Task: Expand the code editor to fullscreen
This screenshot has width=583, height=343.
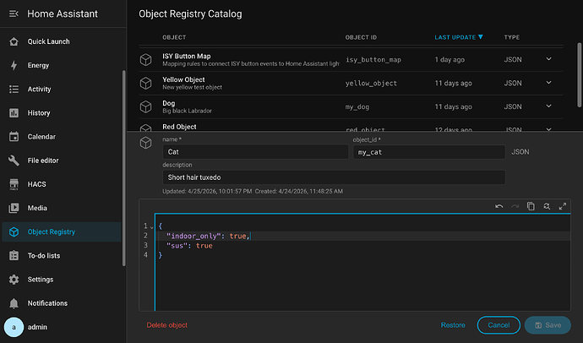Action: pos(563,206)
